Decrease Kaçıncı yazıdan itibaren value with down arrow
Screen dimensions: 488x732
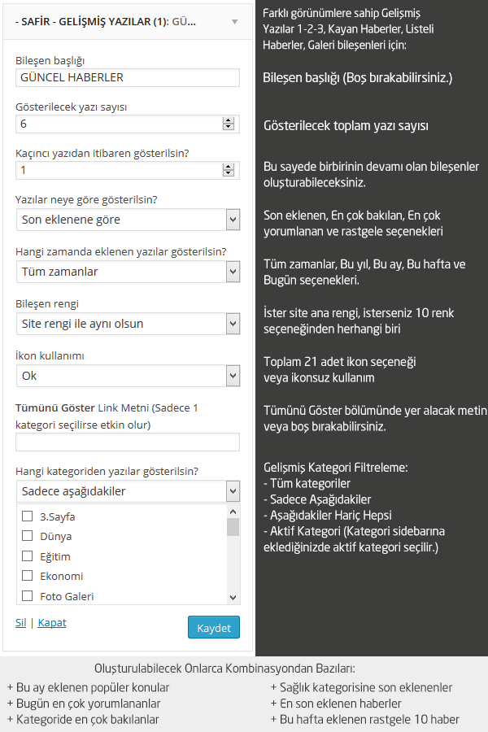pyautogui.click(x=229, y=173)
